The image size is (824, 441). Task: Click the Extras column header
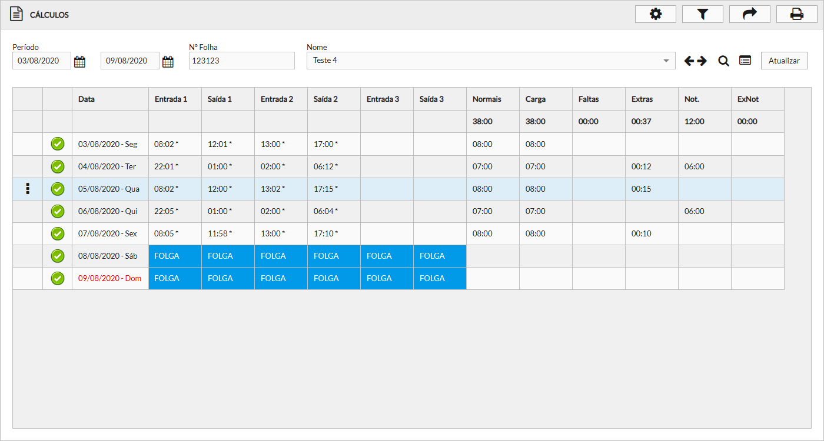[642, 99]
